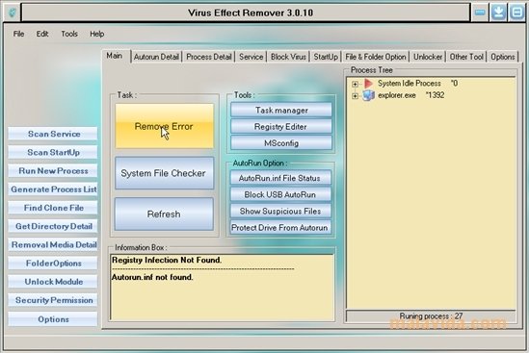
Task: Click Unlock Module in sidebar
Action: [53, 282]
